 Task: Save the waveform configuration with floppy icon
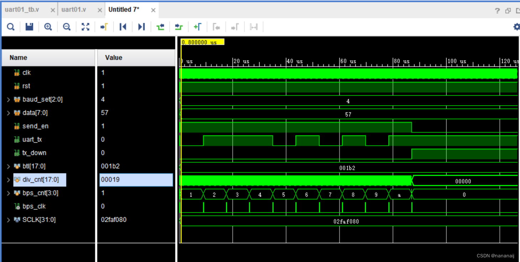tap(29, 27)
